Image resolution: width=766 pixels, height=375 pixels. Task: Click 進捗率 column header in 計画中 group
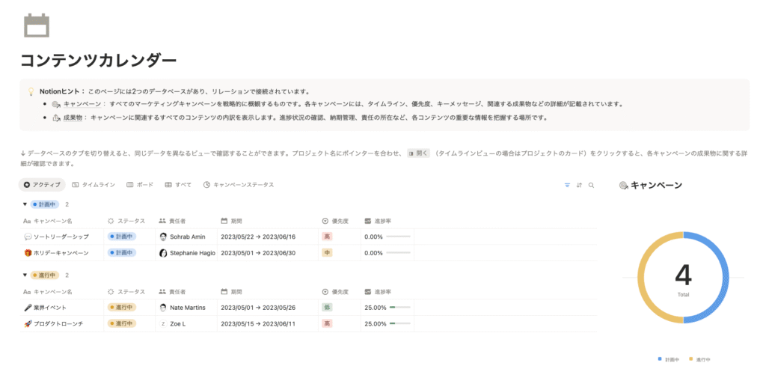click(x=378, y=221)
